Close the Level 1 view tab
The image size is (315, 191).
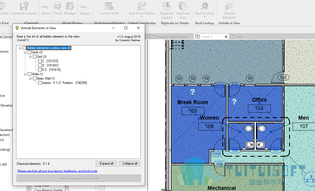tap(226, 37)
